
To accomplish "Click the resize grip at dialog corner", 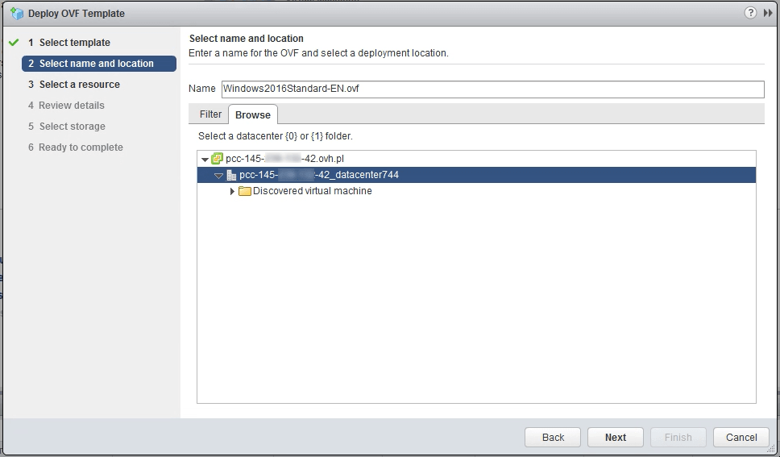I will 771,449.
